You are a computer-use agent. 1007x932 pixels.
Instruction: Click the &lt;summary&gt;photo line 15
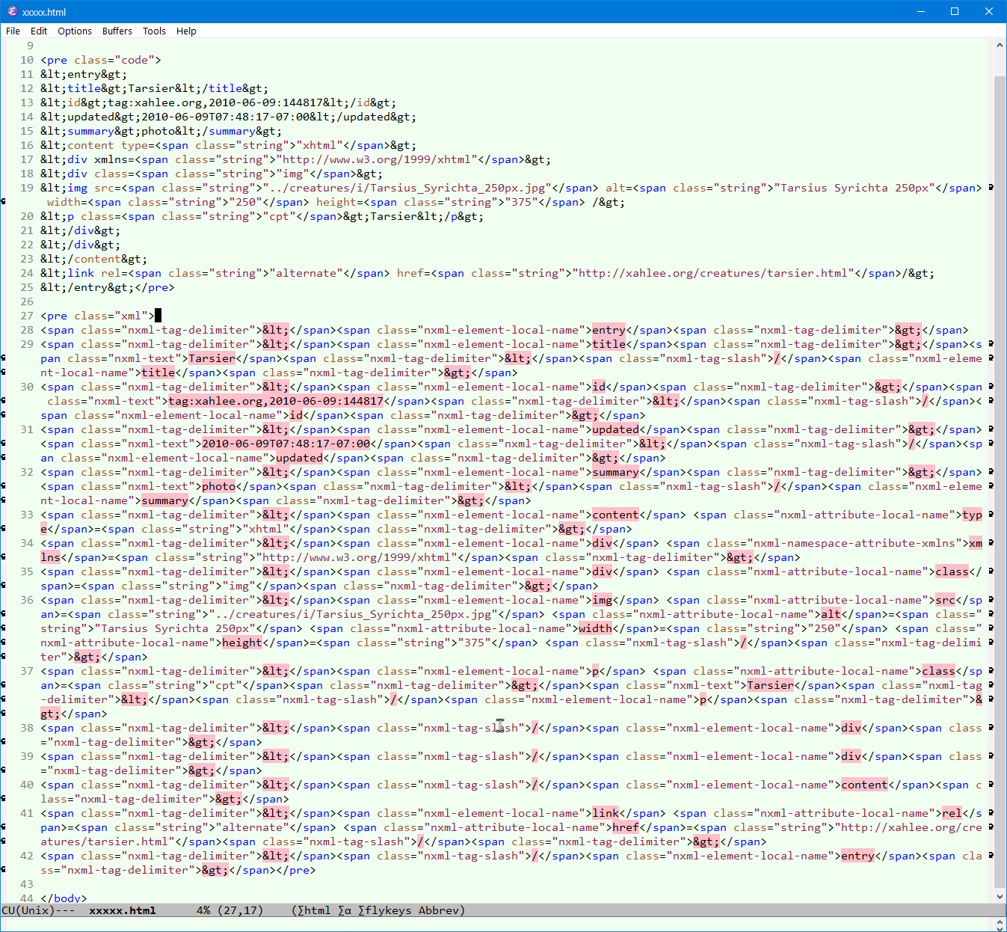coord(161,131)
